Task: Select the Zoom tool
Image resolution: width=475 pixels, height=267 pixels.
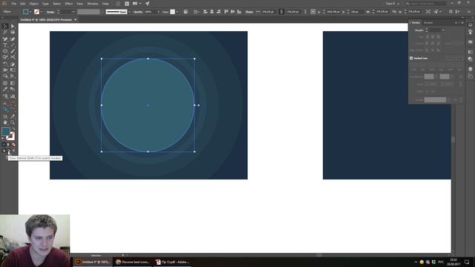Action: 13,122
